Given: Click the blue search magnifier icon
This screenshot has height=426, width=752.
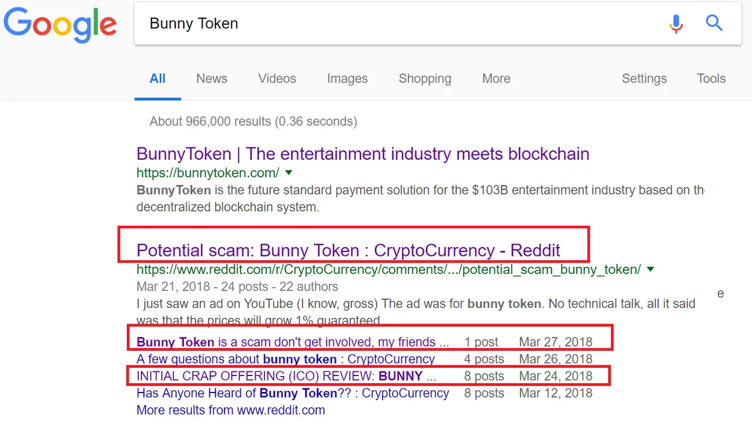Looking at the screenshot, I should [714, 24].
